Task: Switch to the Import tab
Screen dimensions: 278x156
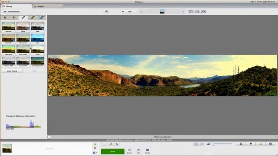Action: tap(48, 6)
